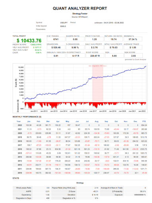Click the SQN Score value 2.93
Viewport: 152px width, 203px height.
133,56
